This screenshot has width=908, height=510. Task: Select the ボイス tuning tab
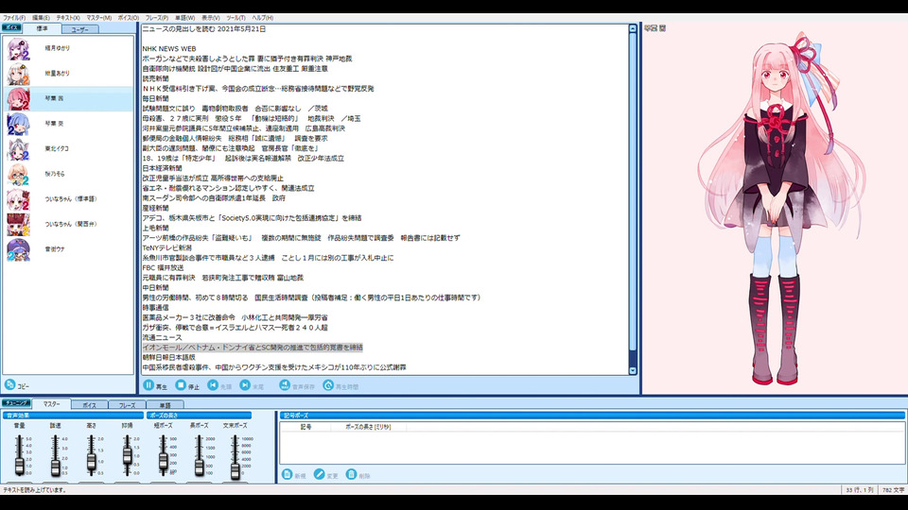coord(89,405)
